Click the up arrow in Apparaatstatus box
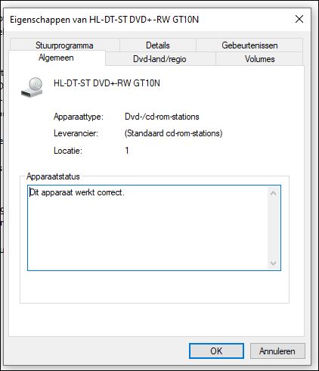The image size is (319, 371). (x=273, y=194)
